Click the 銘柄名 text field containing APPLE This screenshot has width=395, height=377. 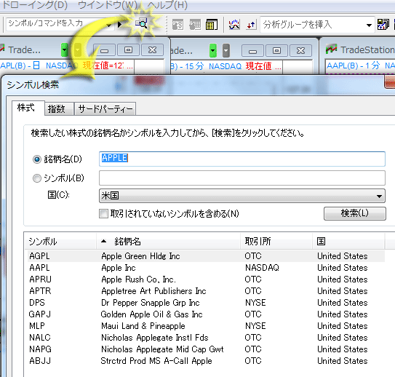coord(242,159)
